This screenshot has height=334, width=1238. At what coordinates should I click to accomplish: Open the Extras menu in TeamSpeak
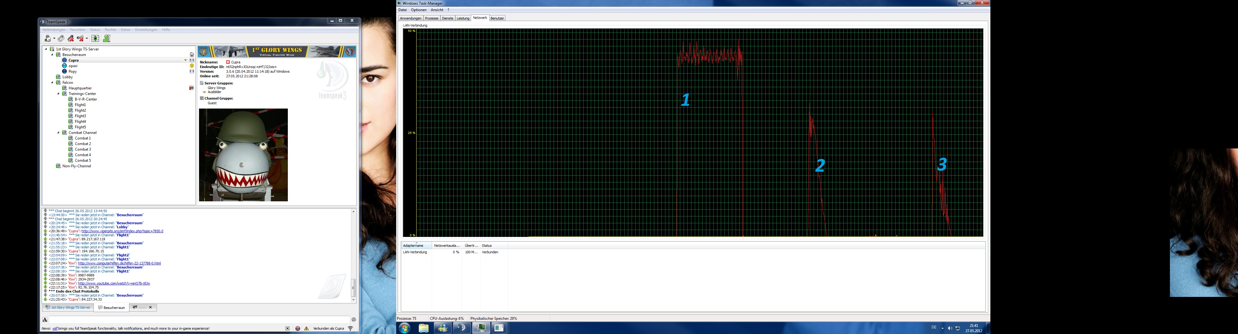[125, 30]
